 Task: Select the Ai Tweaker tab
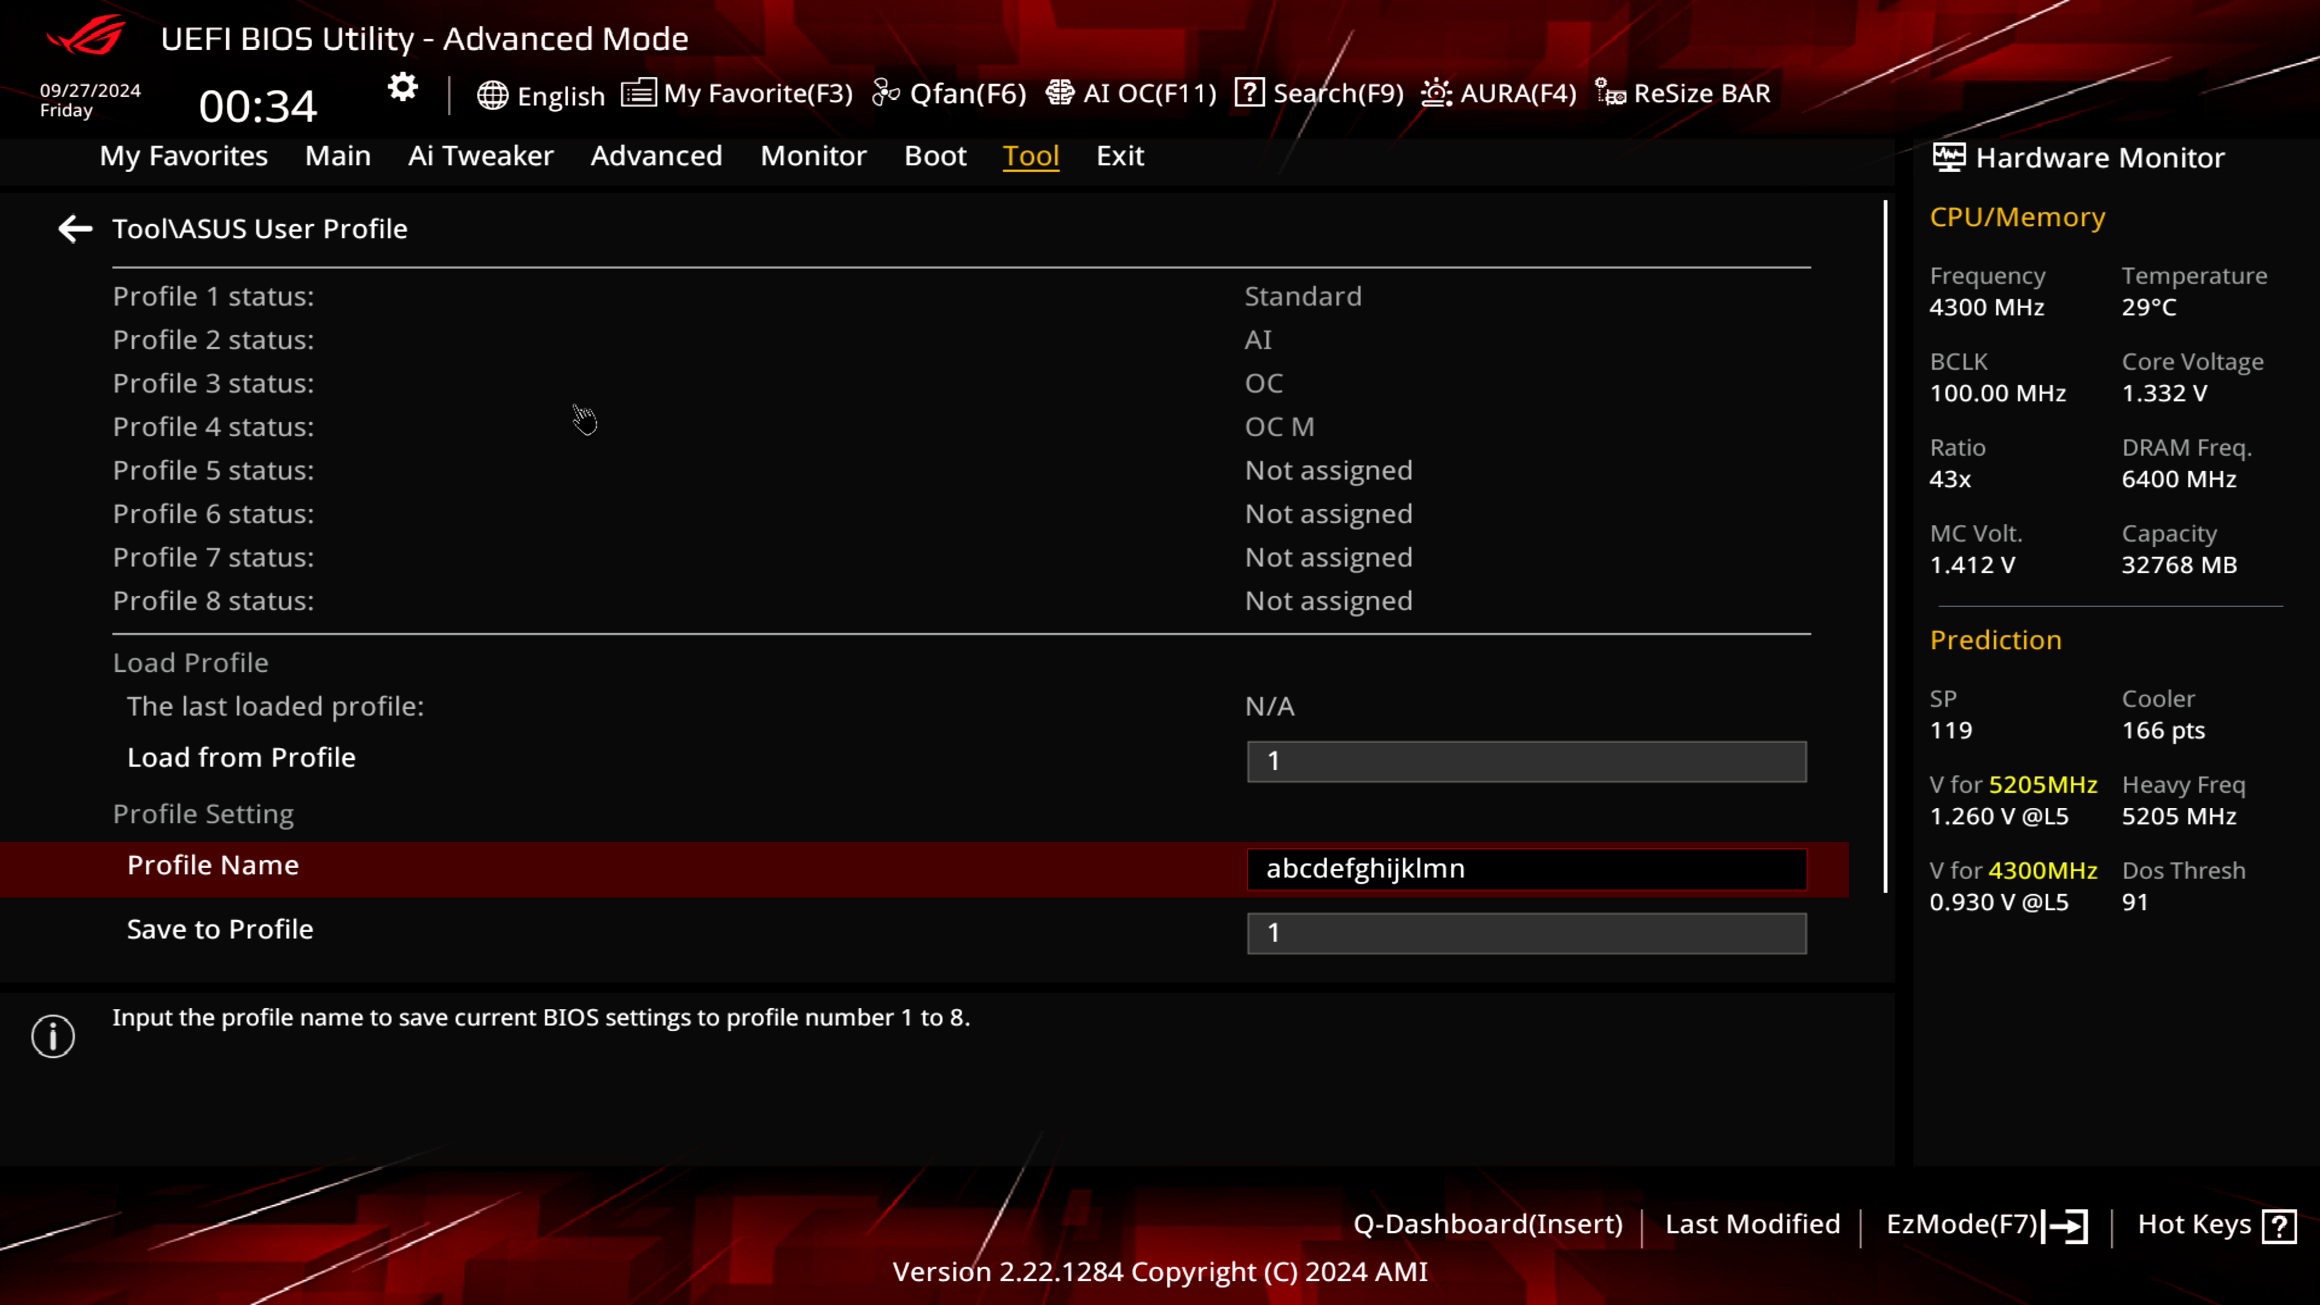point(480,155)
